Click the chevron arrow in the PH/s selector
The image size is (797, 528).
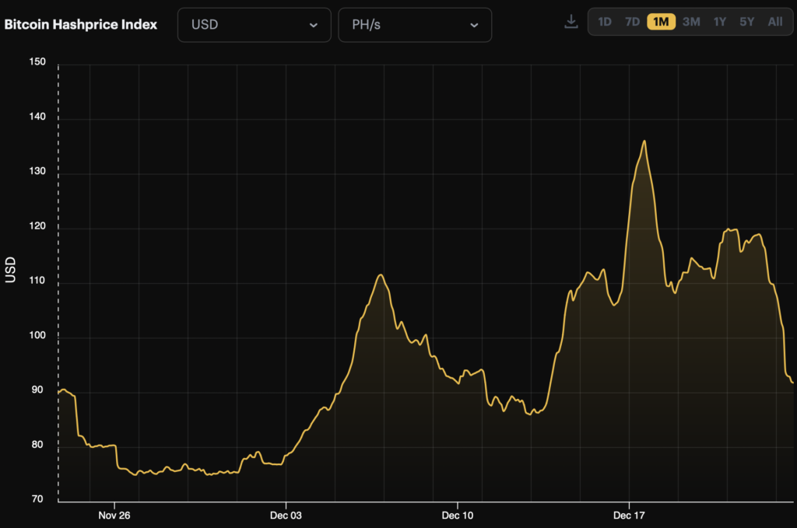click(x=474, y=26)
